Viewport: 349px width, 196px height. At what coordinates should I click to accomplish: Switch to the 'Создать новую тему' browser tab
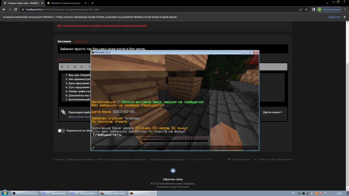click(23, 3)
